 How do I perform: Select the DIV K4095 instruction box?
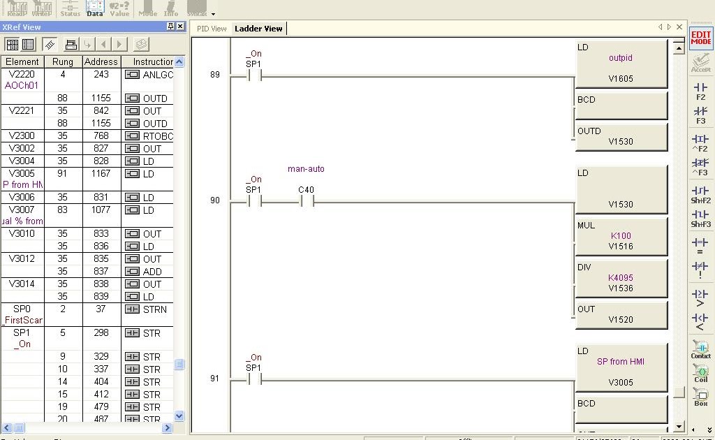coord(621,278)
